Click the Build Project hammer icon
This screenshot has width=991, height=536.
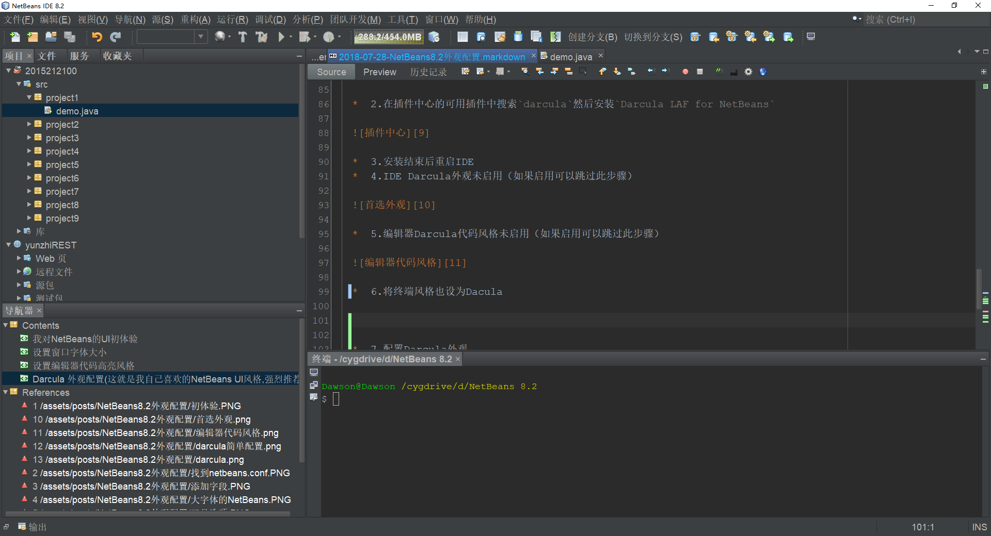[243, 37]
